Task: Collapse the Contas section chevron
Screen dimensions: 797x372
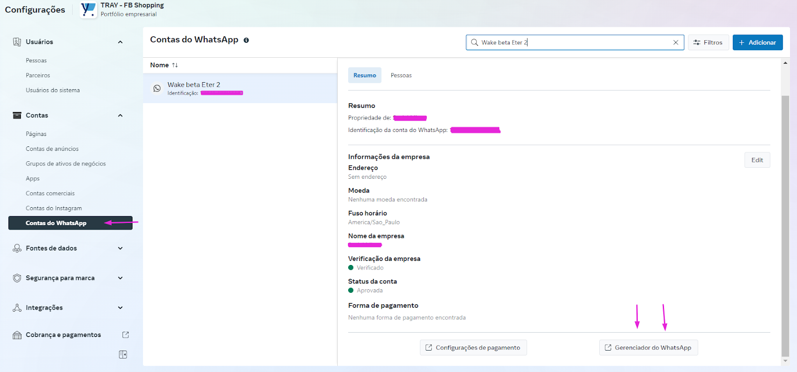Action: pyautogui.click(x=120, y=116)
